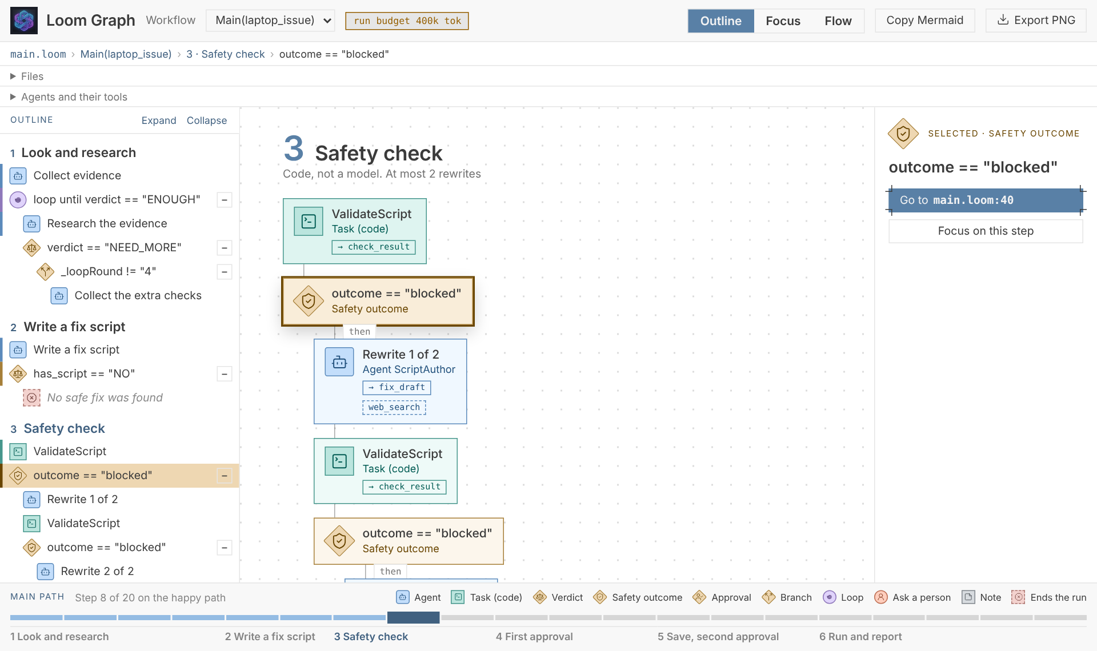
Task: Click Go to main.loom:40 button
Action: pyautogui.click(x=986, y=200)
